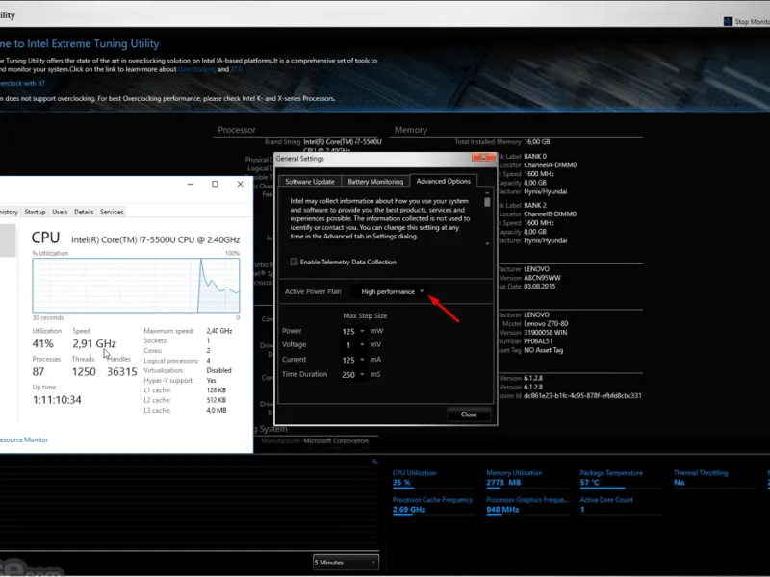The image size is (770, 577).
Task: Open the Battery Monitoring tab
Action: click(375, 182)
